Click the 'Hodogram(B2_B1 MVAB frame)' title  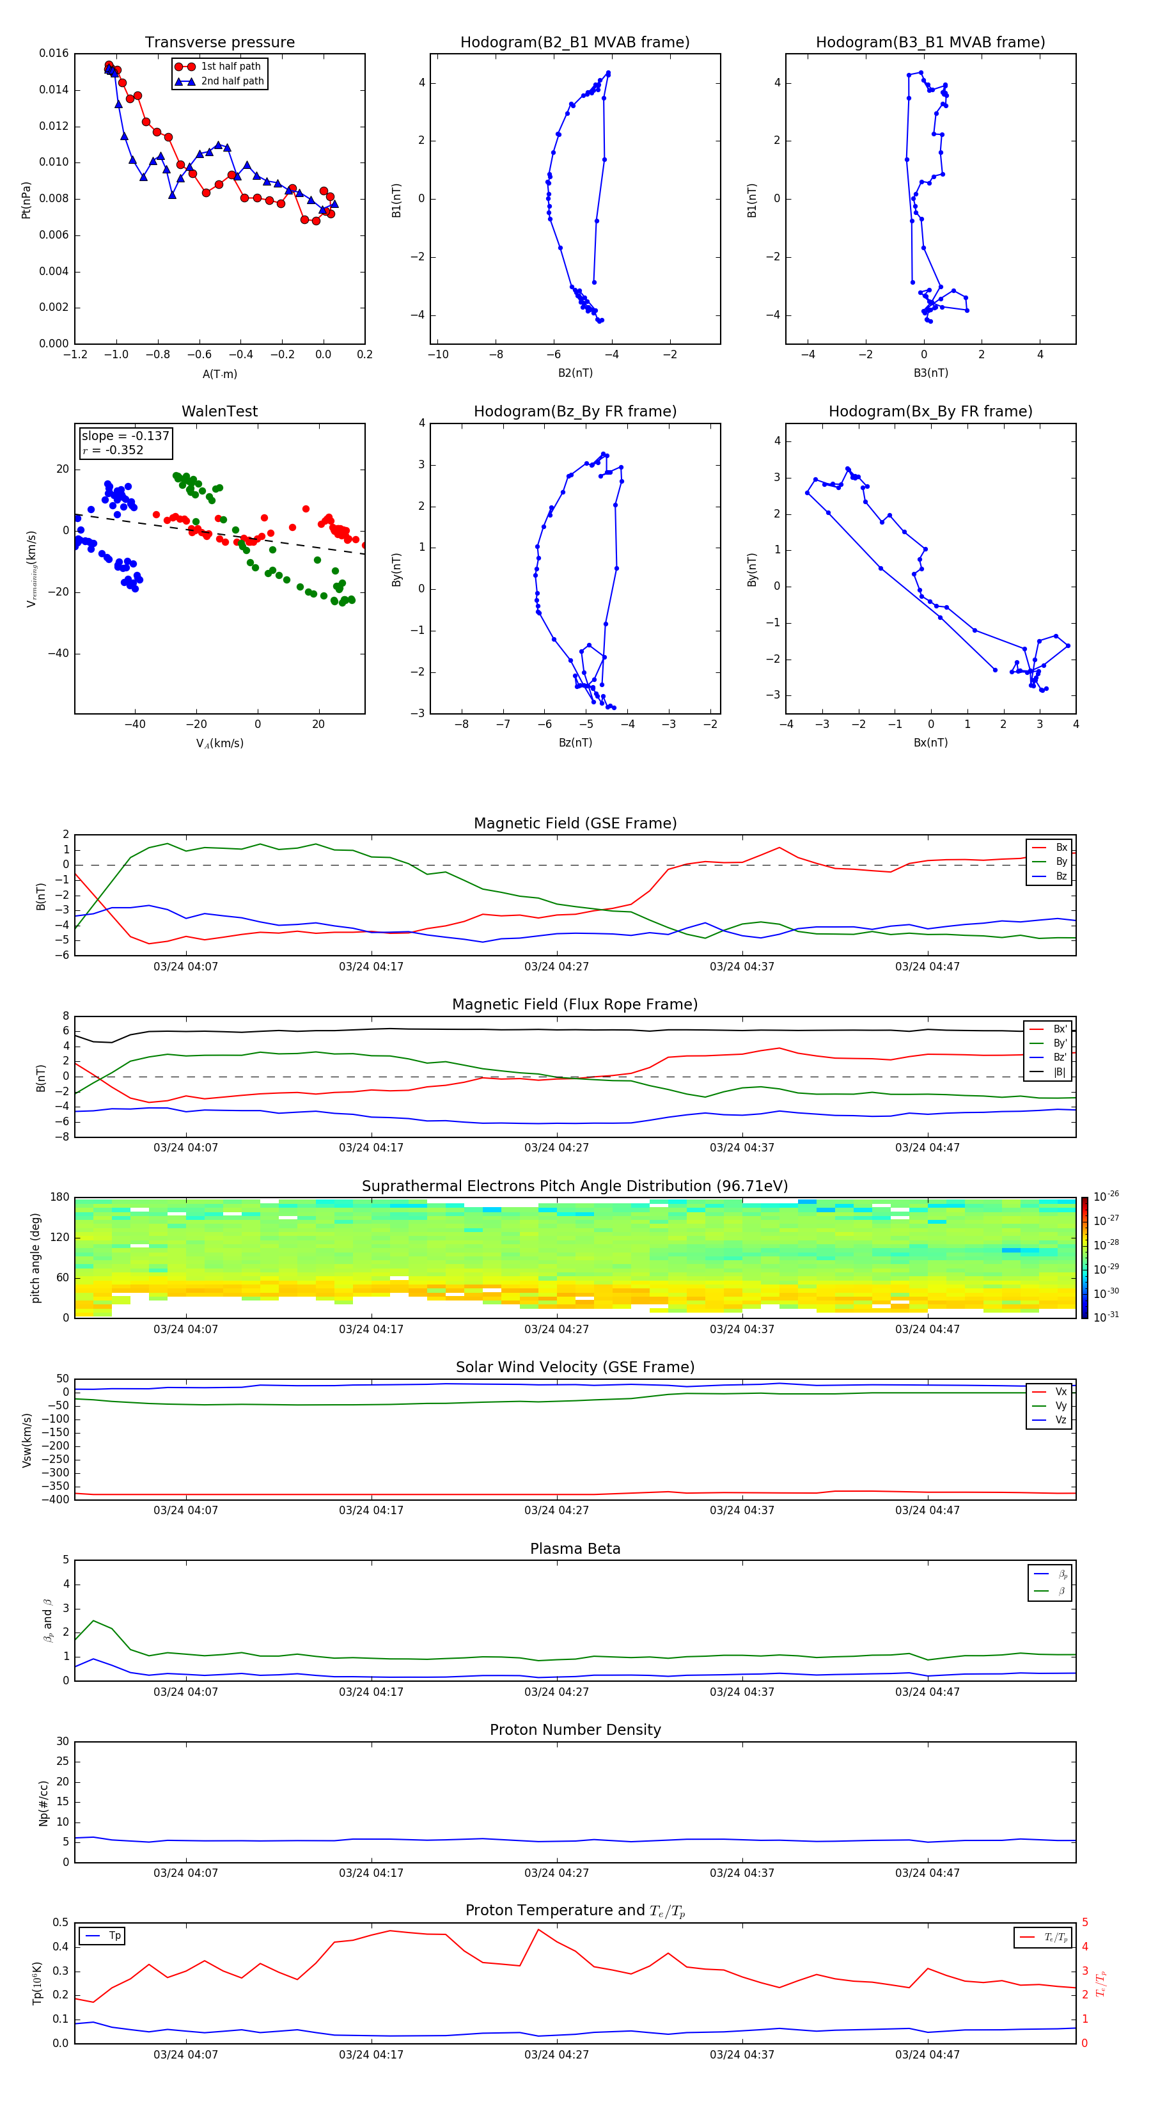575,42
